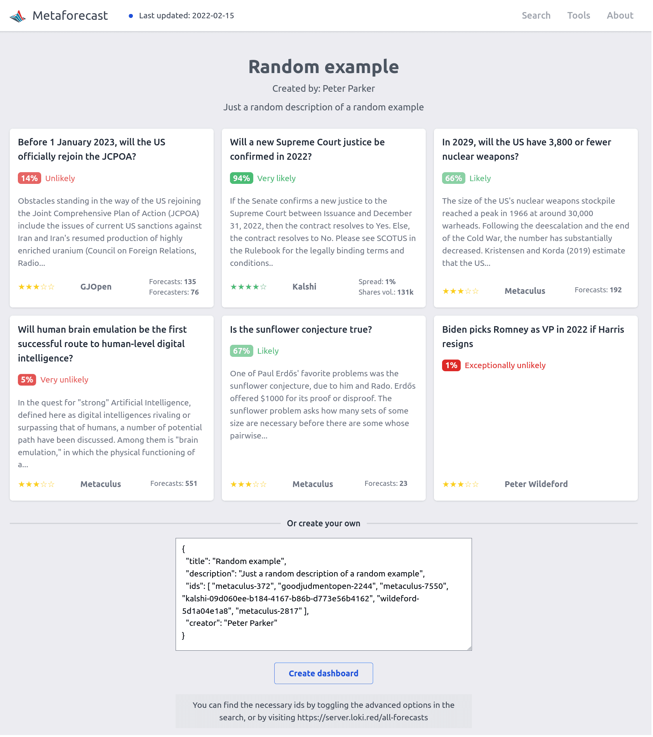Click inside the dashboard JSON text area
This screenshot has height=737, width=653.
[x=323, y=594]
